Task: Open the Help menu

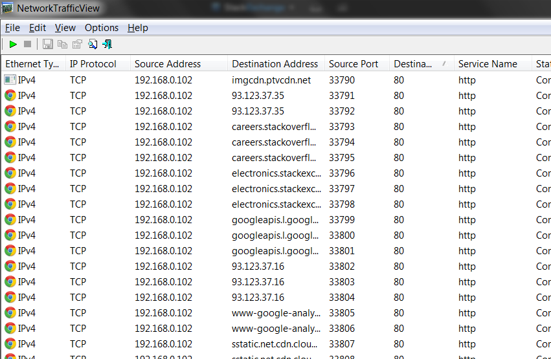Action: point(138,28)
